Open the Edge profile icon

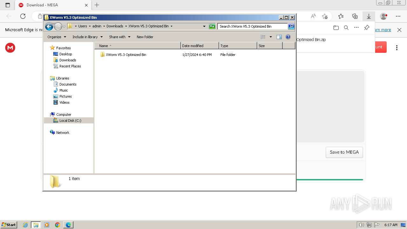coord(384,16)
